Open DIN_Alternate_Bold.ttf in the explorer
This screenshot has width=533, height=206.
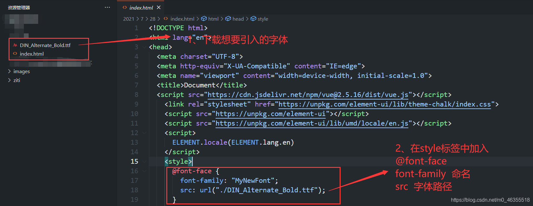[x=45, y=45]
